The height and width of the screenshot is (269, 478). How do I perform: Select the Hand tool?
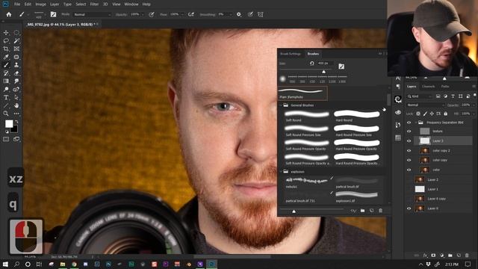(16, 105)
